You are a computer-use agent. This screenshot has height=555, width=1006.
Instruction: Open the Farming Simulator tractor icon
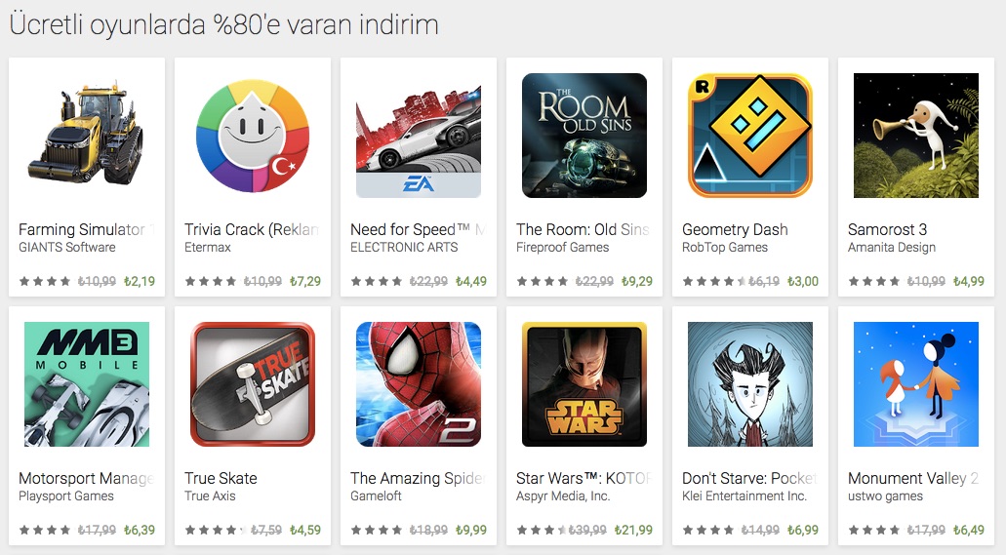tap(87, 136)
